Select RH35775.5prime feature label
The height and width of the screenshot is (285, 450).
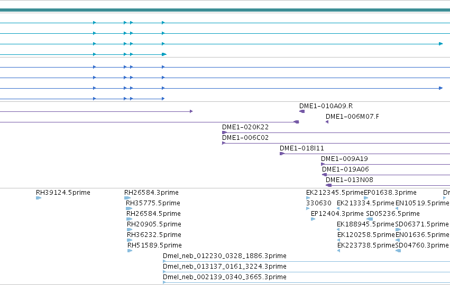[x=153, y=203]
